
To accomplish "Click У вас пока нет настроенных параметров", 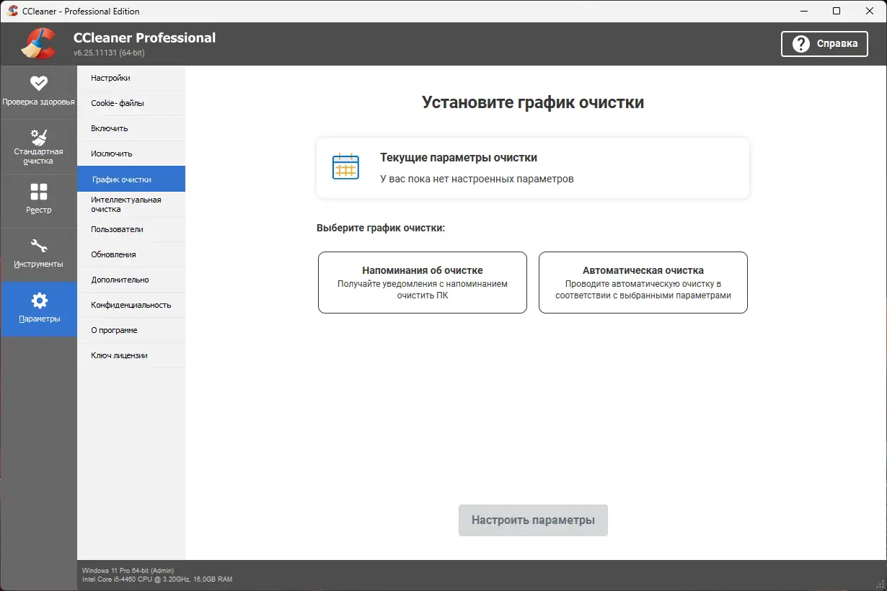I will pos(477,179).
